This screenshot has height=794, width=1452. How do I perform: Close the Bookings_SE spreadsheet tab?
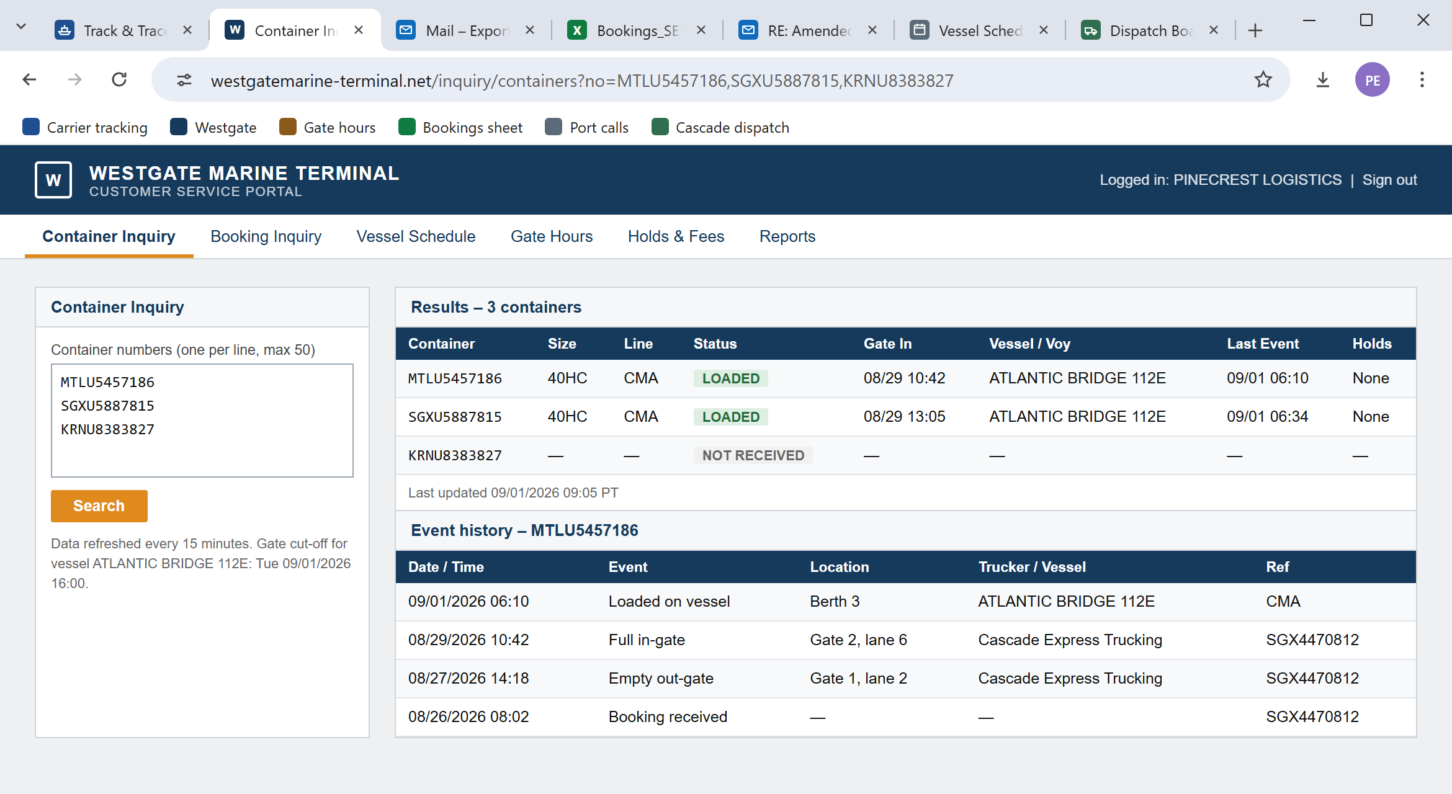pos(701,30)
